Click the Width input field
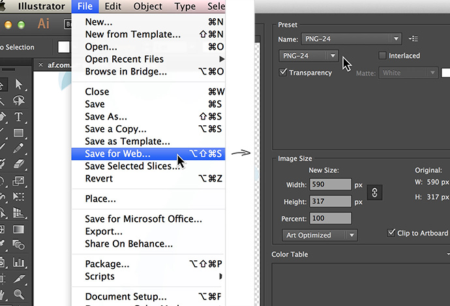 pyautogui.click(x=330, y=184)
